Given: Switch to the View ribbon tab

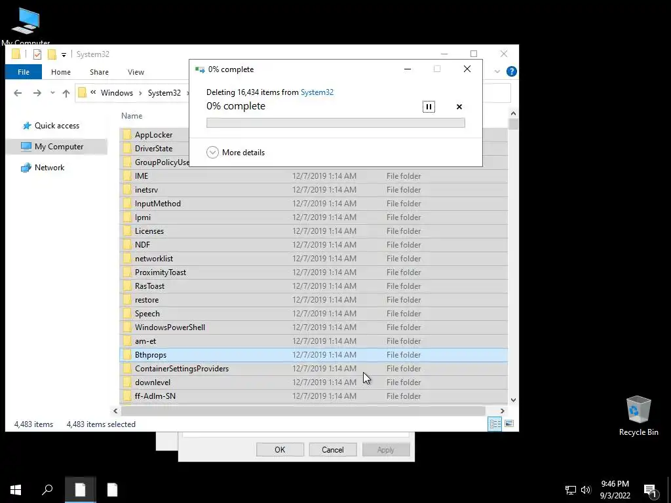Looking at the screenshot, I should 136,72.
